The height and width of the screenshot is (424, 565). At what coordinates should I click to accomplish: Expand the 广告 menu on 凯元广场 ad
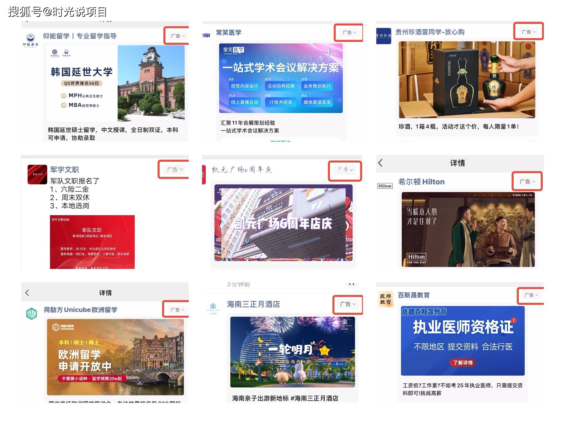click(x=345, y=169)
